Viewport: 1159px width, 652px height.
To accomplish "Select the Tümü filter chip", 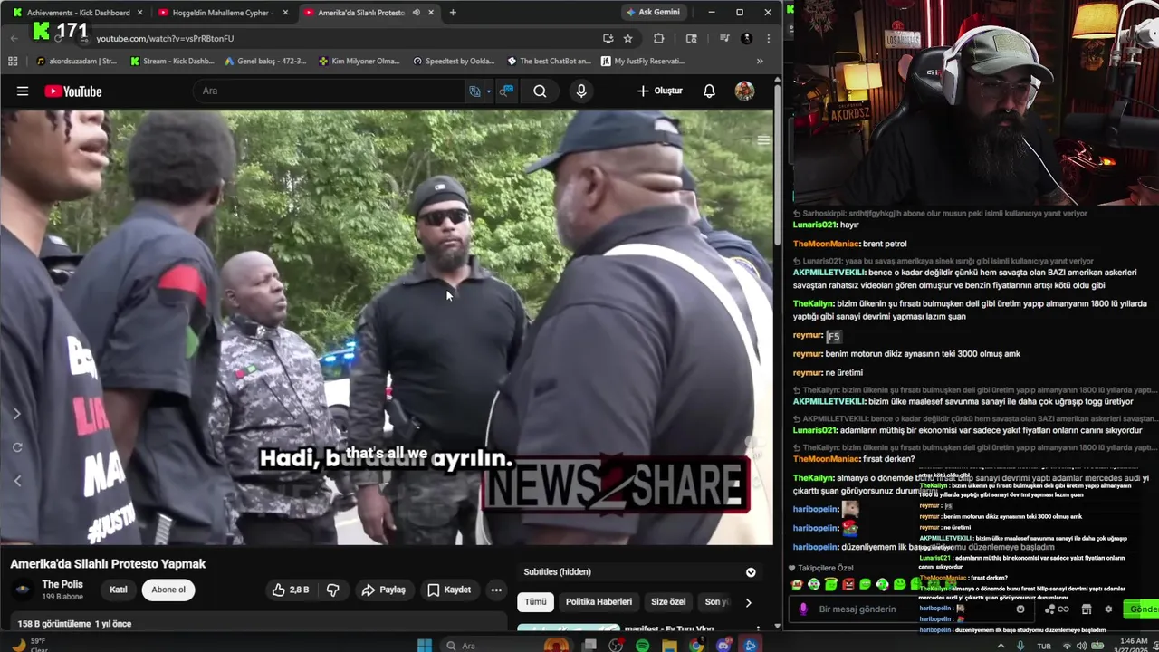I will click(x=535, y=601).
